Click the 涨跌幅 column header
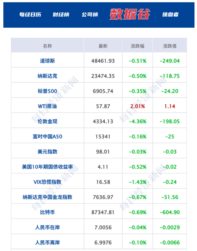This screenshot has width=197, height=251. (x=137, y=46)
